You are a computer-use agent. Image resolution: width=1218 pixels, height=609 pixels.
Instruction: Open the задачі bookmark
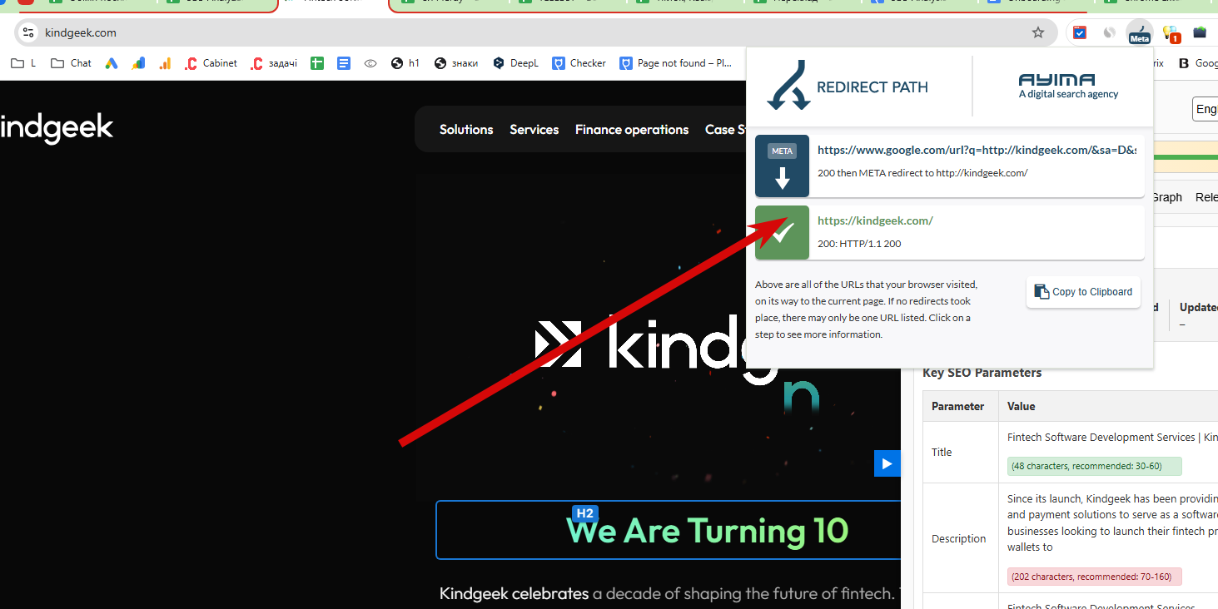coord(274,63)
